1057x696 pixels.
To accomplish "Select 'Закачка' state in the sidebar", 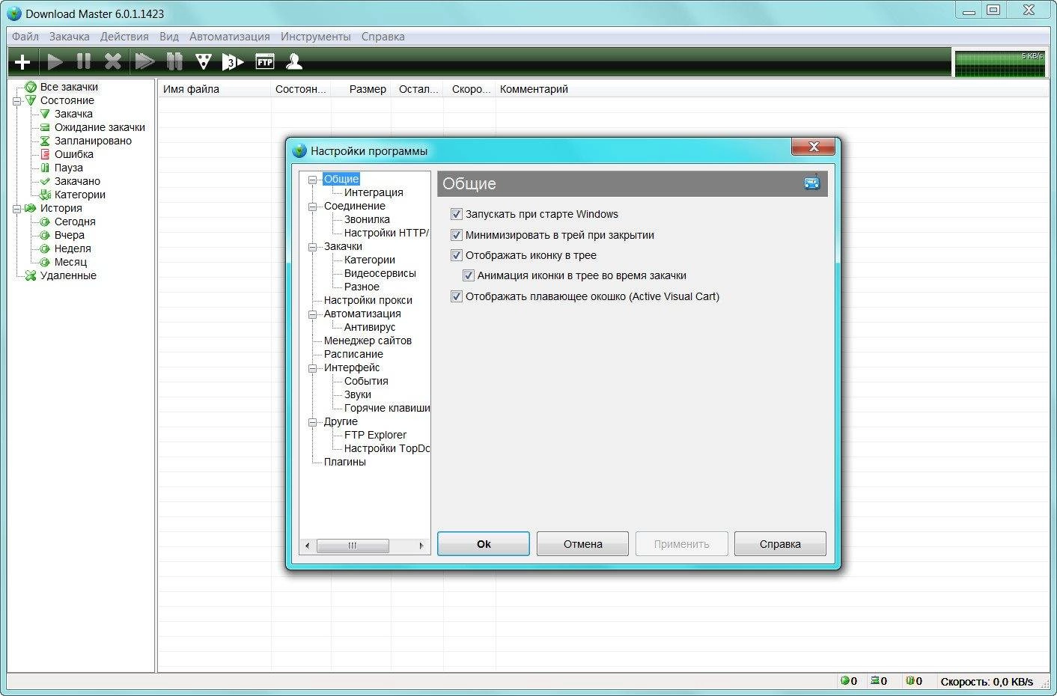I will [73, 114].
